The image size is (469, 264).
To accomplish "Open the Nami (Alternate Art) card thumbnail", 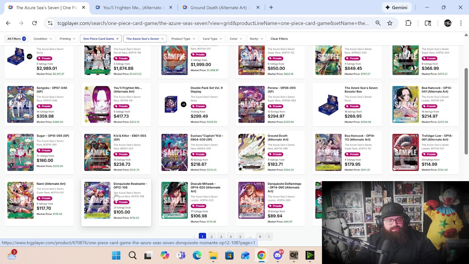I will click(x=21, y=200).
